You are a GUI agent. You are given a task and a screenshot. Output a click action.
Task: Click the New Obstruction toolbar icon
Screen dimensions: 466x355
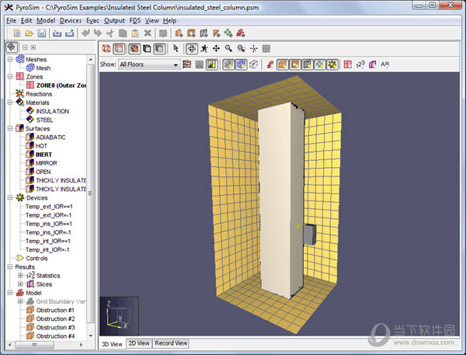click(179, 33)
